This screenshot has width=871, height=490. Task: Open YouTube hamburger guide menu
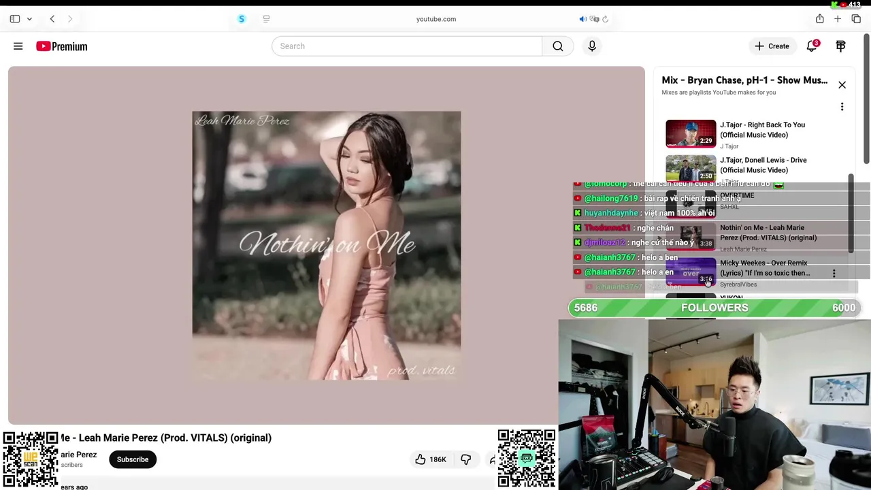[18, 46]
